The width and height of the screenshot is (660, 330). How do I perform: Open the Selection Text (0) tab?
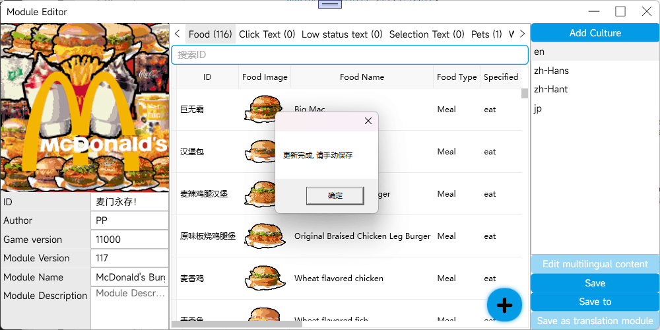point(426,34)
